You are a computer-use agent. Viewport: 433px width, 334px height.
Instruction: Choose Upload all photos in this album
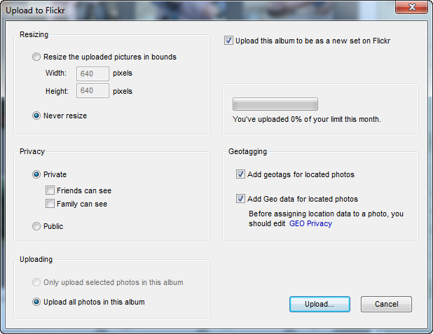(36, 302)
